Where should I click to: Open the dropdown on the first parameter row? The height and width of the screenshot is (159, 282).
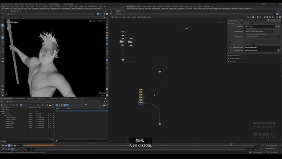point(248,23)
